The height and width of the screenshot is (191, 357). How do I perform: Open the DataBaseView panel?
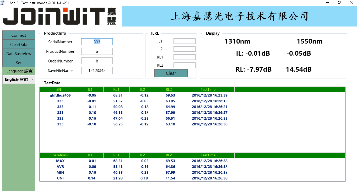tap(19, 54)
